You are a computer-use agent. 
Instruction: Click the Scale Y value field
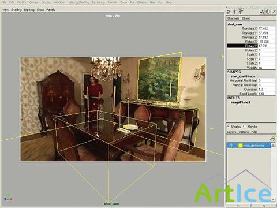267,59
